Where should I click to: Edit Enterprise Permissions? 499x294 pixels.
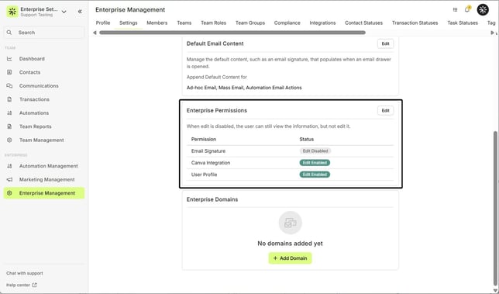coord(385,110)
